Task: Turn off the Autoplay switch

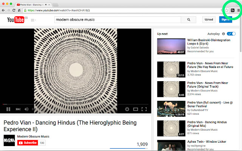Action: (231, 34)
